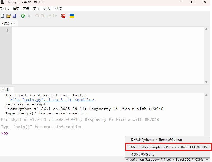Minimize the Thonny window
Viewport: 212px width, 162px height.
tap(181, 2)
